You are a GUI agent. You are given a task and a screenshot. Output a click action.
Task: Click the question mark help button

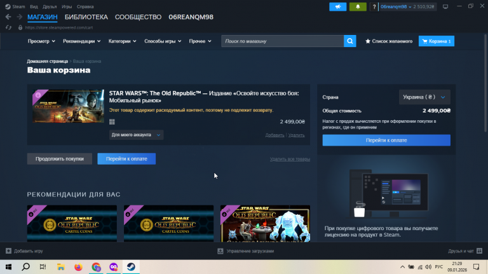pos(374,6)
